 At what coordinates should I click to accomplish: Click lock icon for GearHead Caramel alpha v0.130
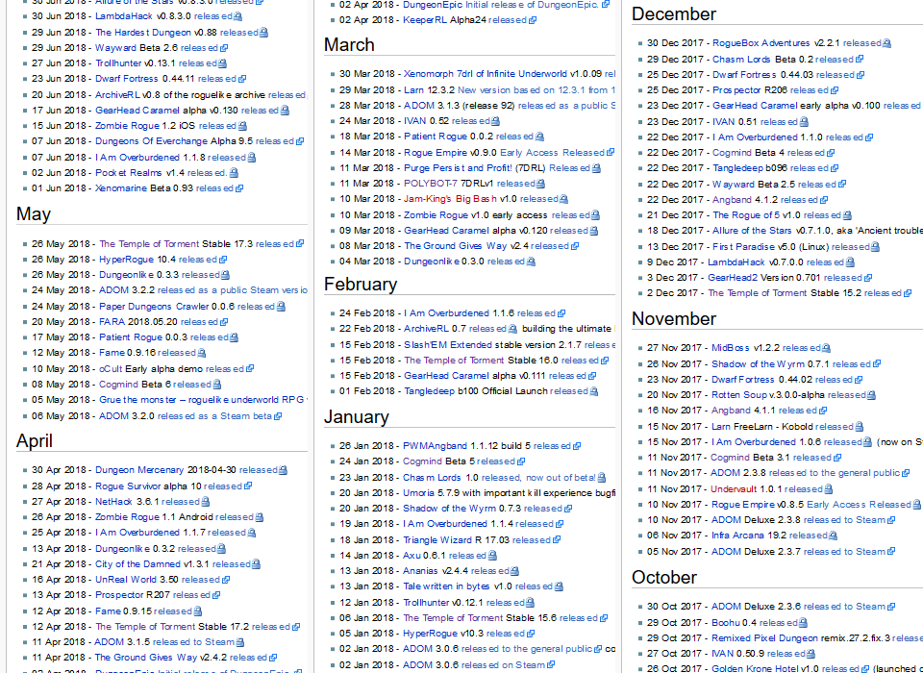coord(285,111)
